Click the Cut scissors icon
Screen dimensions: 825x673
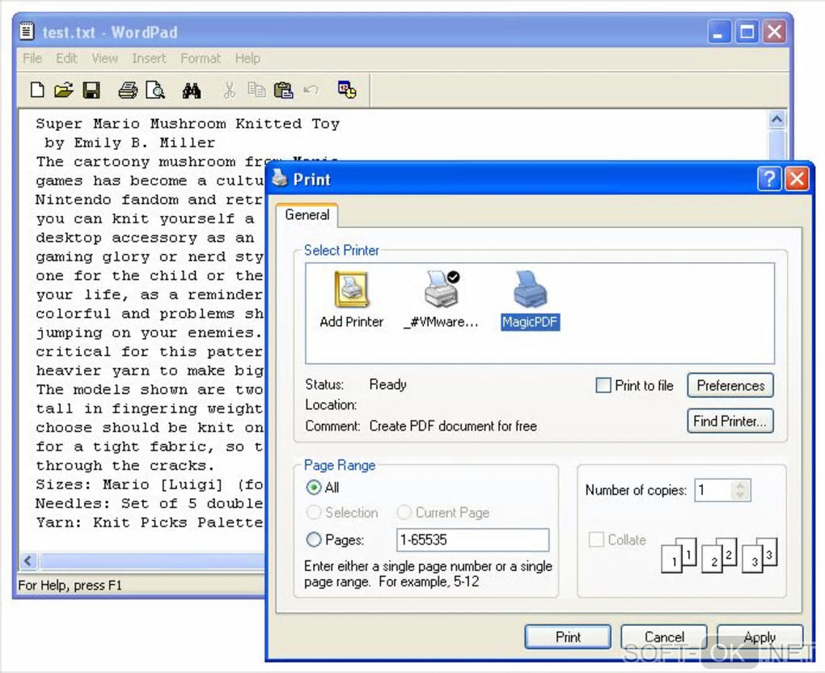click(230, 90)
